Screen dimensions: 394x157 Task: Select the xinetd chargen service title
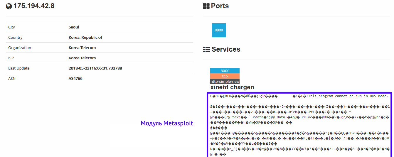tap(232, 87)
